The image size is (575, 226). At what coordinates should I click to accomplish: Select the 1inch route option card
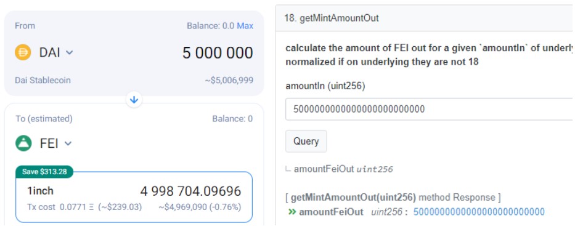click(x=134, y=197)
